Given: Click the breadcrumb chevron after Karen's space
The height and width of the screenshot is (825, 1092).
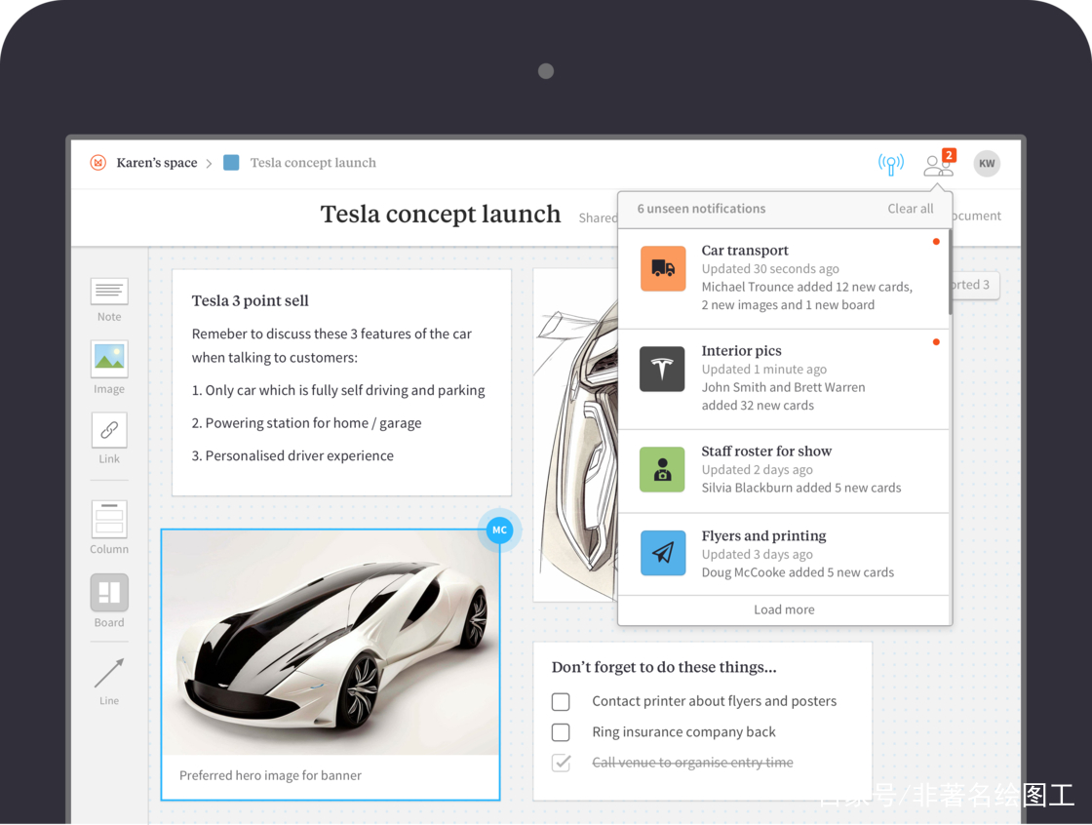Looking at the screenshot, I should click(x=209, y=164).
